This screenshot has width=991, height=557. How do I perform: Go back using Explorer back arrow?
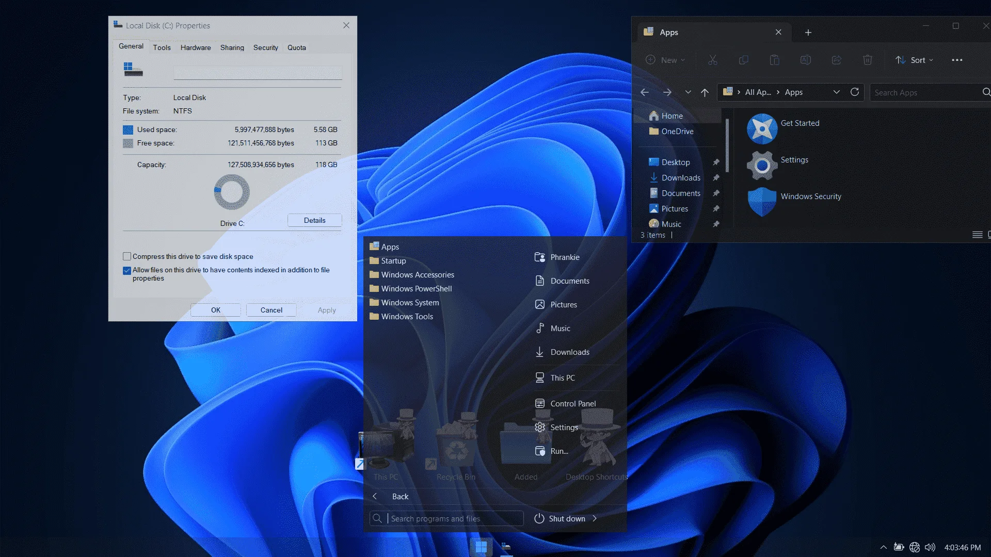point(645,92)
